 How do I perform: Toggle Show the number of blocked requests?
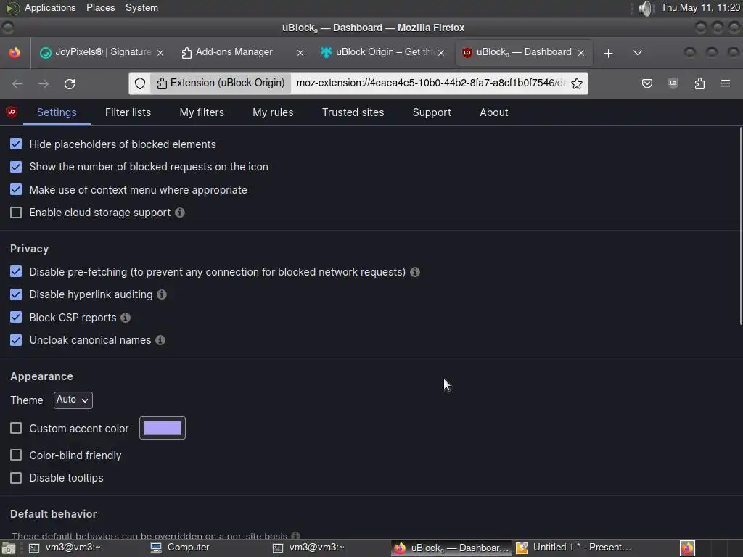(x=16, y=167)
